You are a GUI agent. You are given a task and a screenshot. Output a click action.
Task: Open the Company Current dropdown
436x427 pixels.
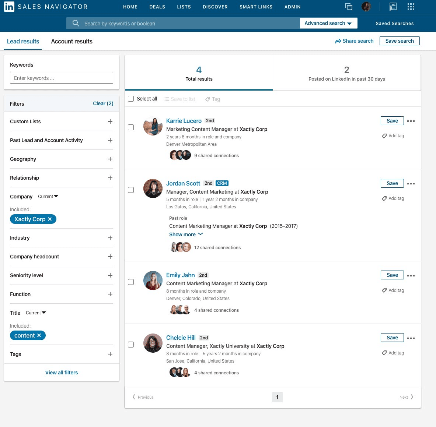tap(48, 197)
